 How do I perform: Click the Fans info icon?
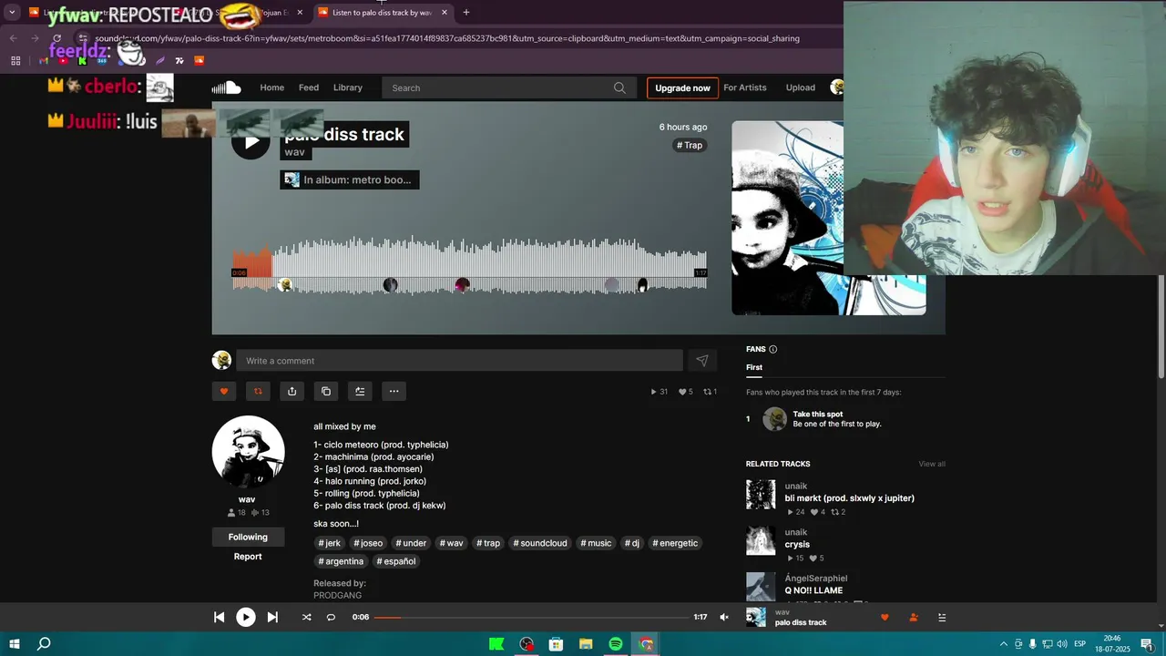(x=773, y=349)
